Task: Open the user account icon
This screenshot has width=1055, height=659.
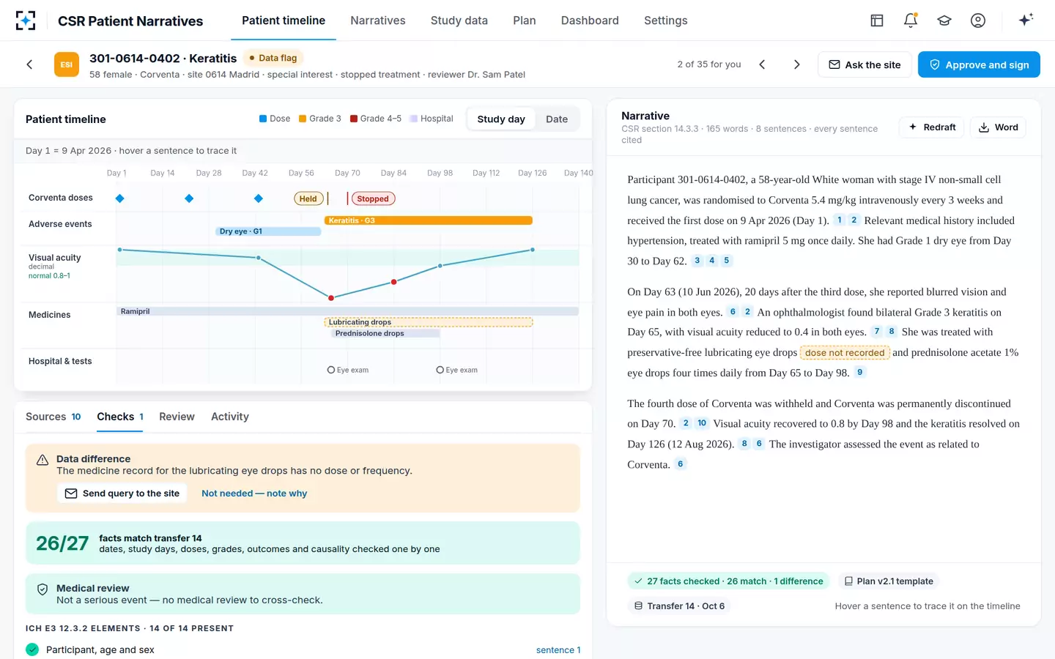Action: click(978, 21)
